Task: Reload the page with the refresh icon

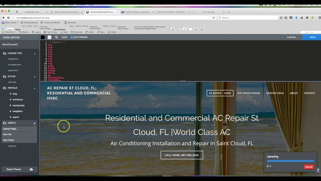Action: (214, 18)
